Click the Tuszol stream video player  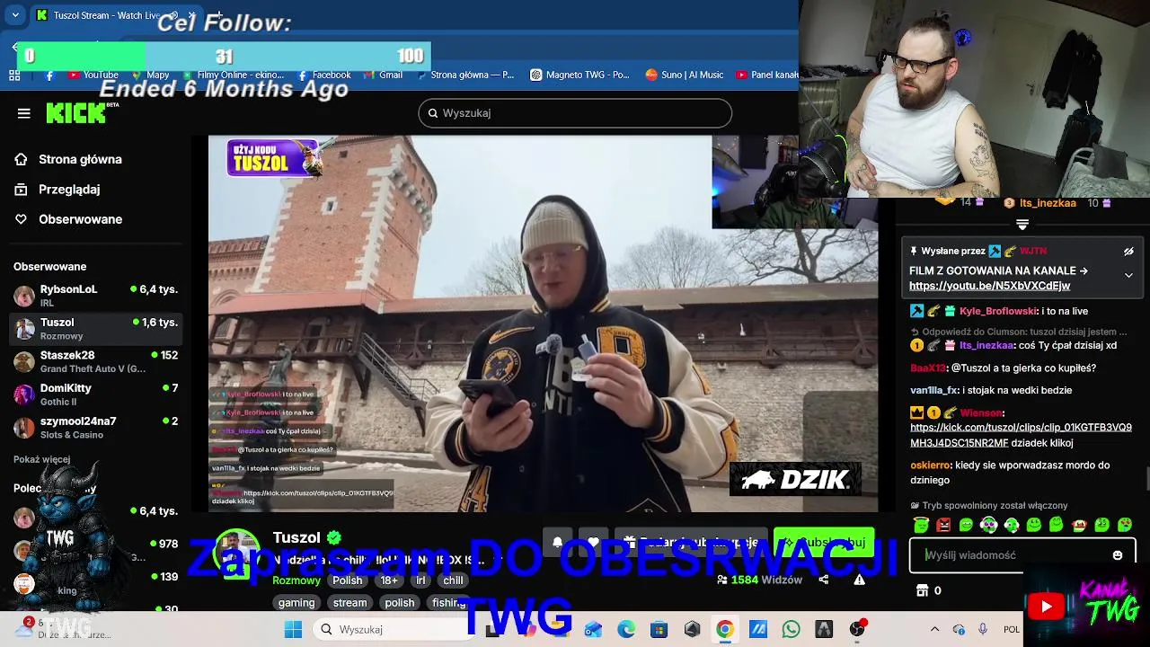click(x=543, y=323)
